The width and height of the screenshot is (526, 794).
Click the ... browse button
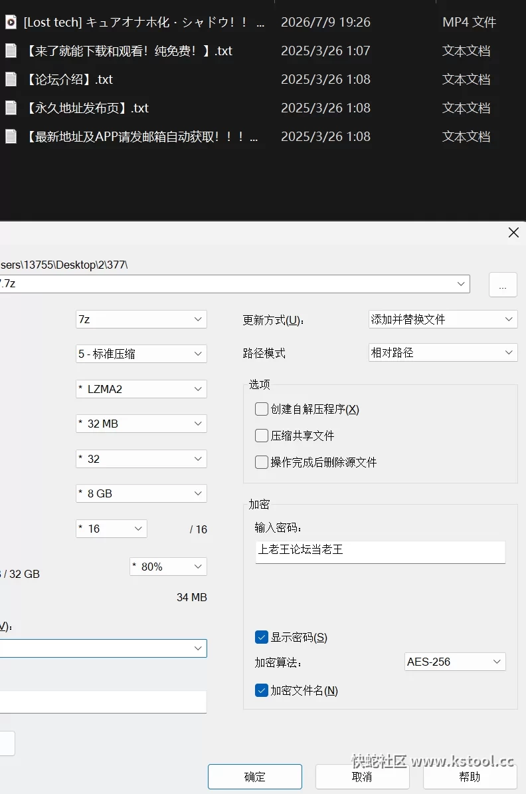point(503,285)
